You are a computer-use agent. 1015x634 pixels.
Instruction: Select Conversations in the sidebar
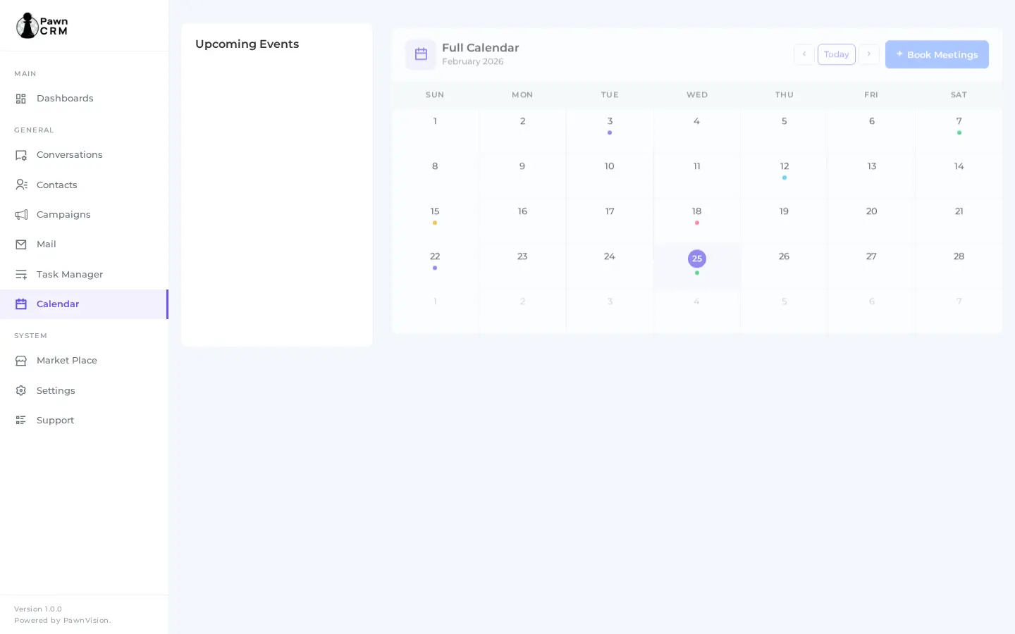pos(22,155)
